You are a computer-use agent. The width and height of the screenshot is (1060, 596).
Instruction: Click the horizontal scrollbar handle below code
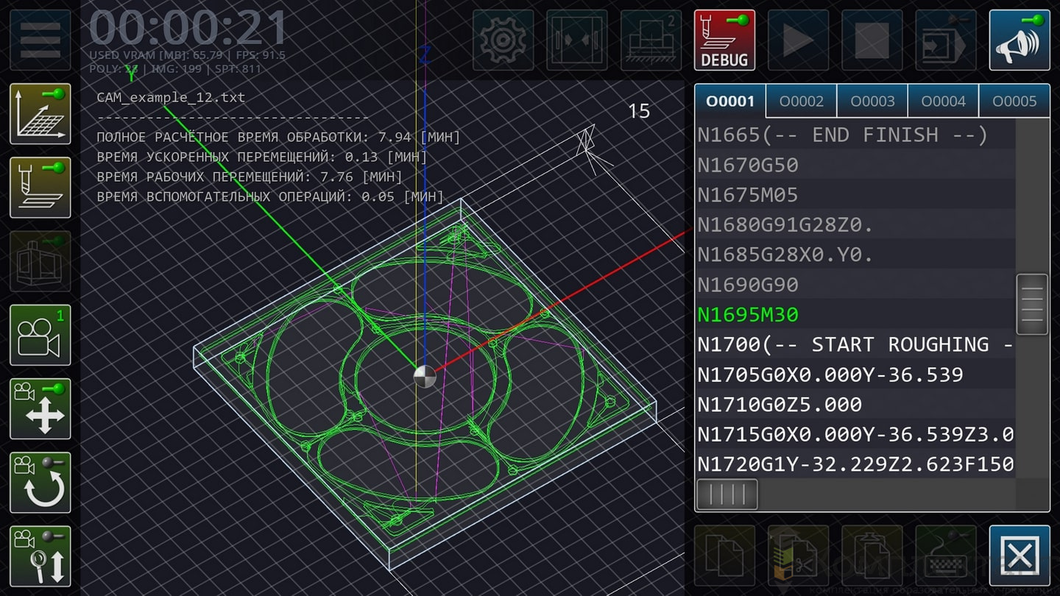coord(727,494)
